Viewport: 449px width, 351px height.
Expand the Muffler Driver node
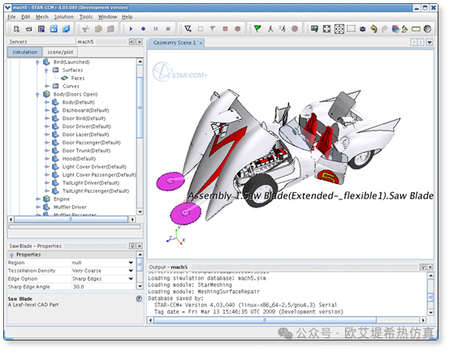38,207
